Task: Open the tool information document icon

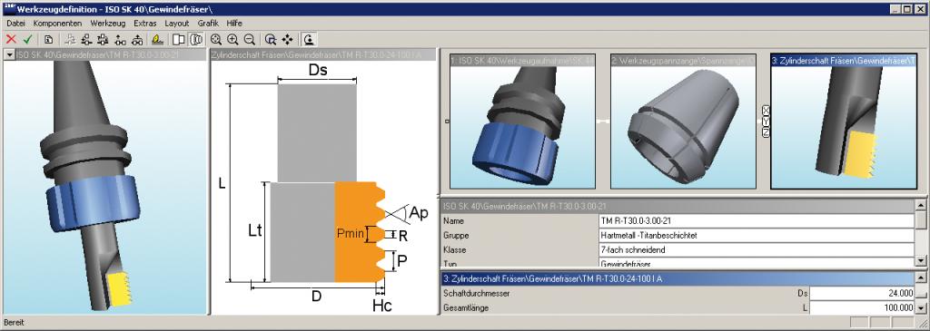Action: pos(49,39)
